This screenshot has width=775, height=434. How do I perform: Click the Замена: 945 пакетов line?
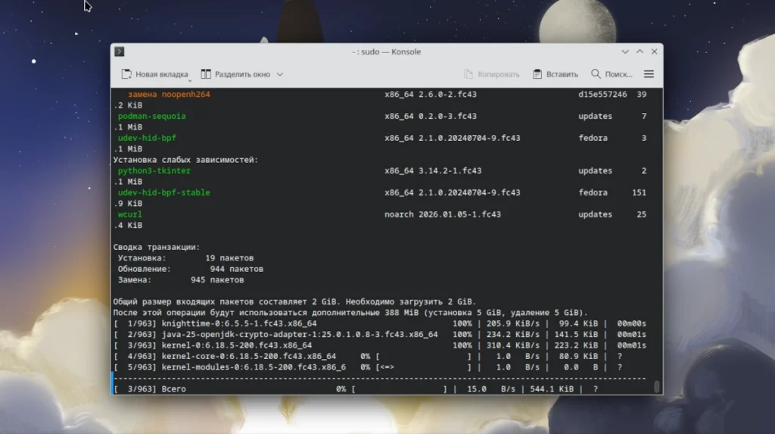(180, 280)
